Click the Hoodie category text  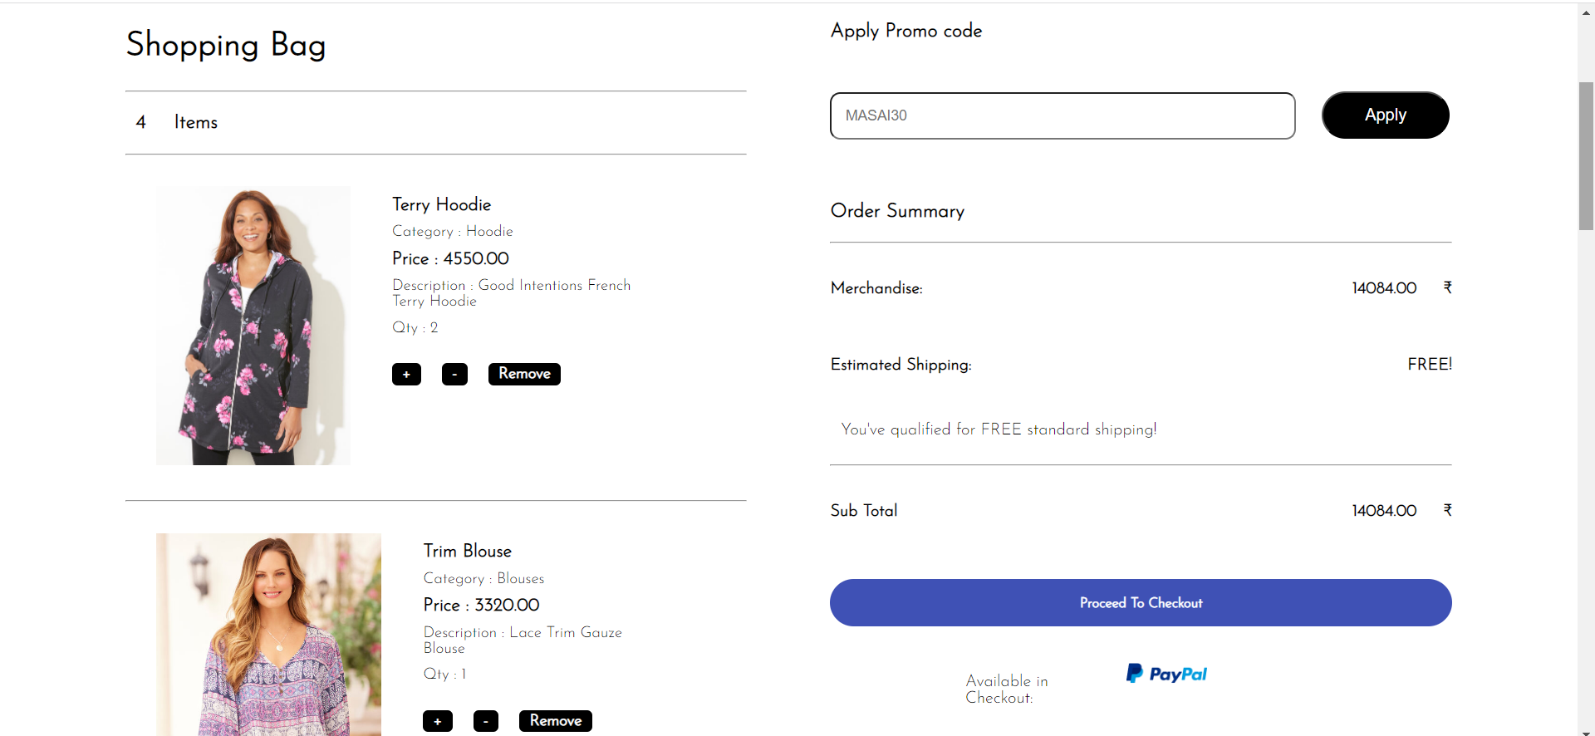coord(489,231)
